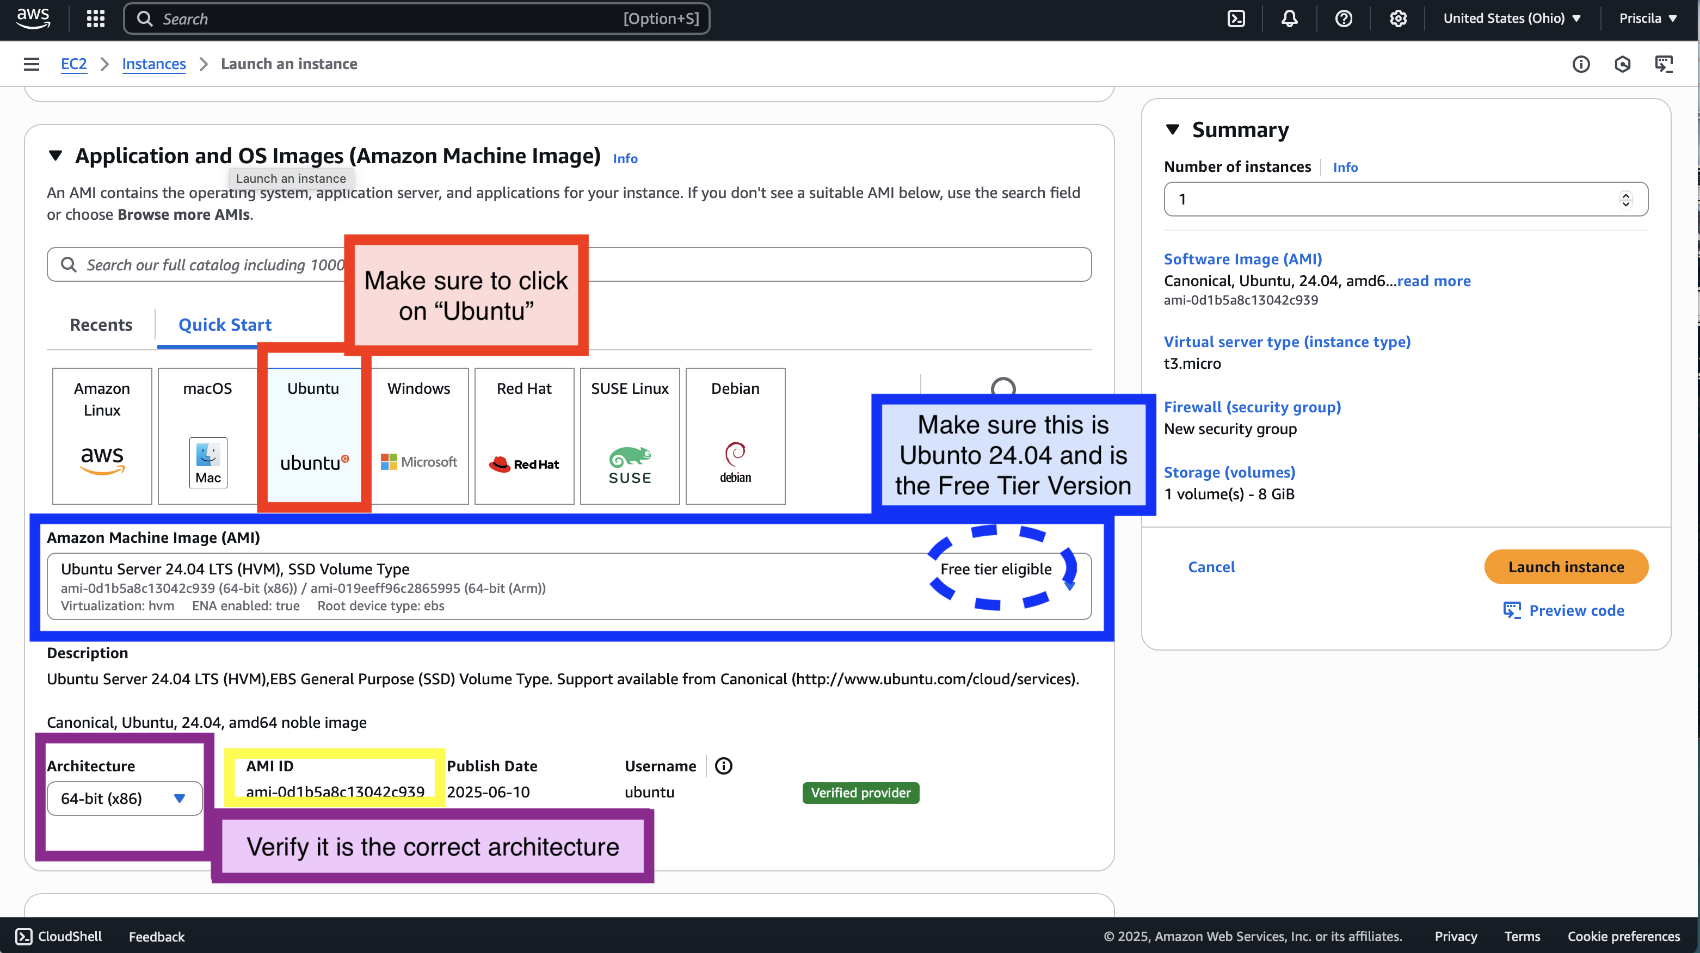
Task: Open the United States (Ohio) region dropdown
Action: (x=1511, y=18)
